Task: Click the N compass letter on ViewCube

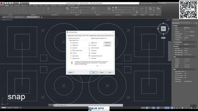Action: 163,23
